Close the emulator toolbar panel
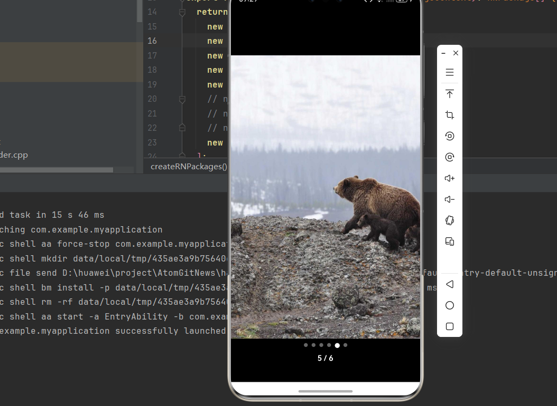Viewport: 557px width, 406px height. [456, 53]
